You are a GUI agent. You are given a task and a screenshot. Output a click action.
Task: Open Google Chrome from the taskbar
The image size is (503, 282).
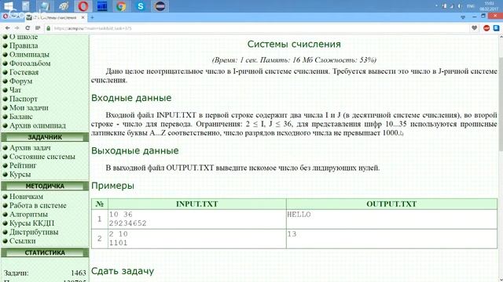[121, 6]
